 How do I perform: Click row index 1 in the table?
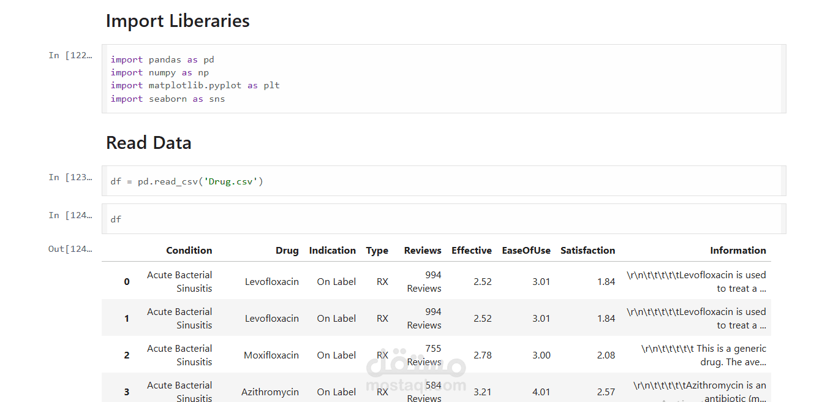(127, 319)
